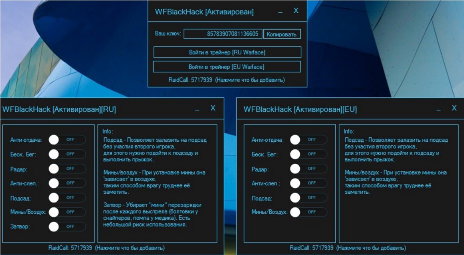Click the WFBlackHack [Активирован][EU] title text
The width and height of the screenshot is (464, 255).
tap(301, 110)
